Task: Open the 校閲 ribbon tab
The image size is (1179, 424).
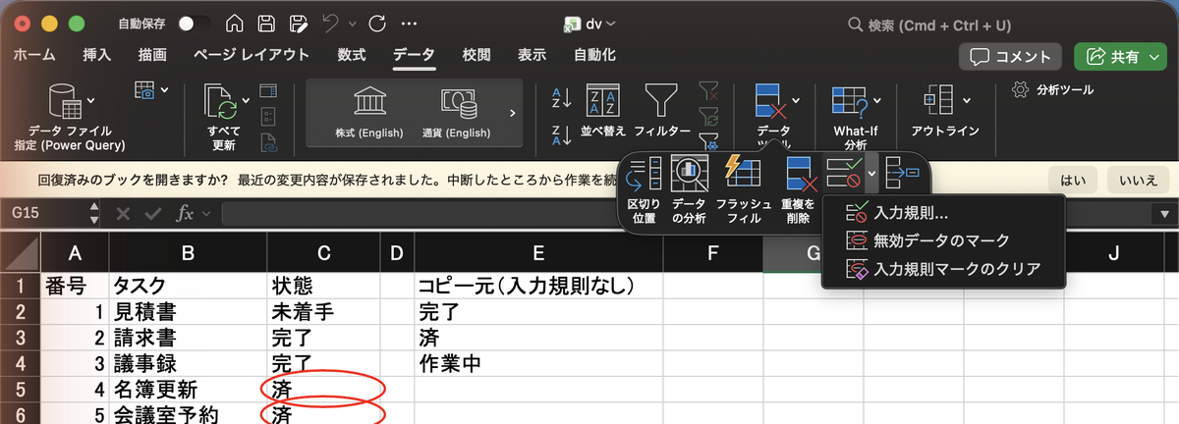Action: 477,55
